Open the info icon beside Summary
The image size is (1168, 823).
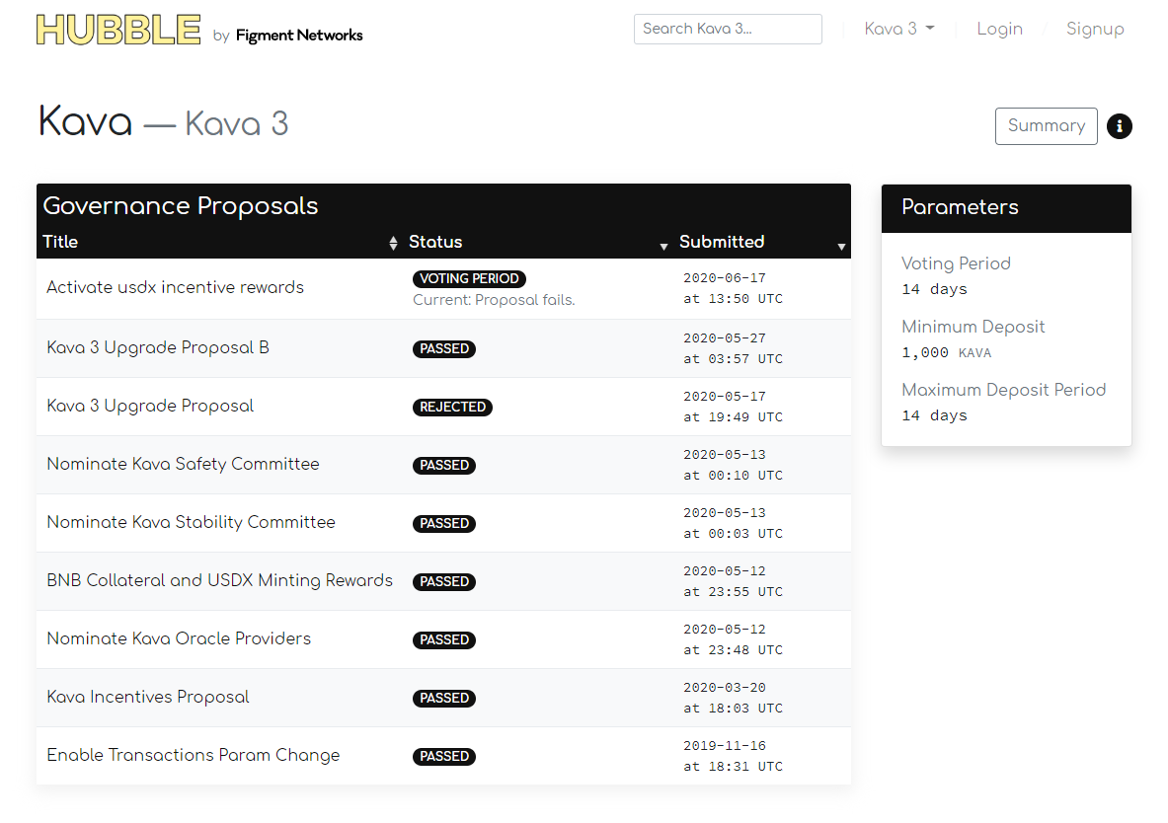pos(1119,126)
